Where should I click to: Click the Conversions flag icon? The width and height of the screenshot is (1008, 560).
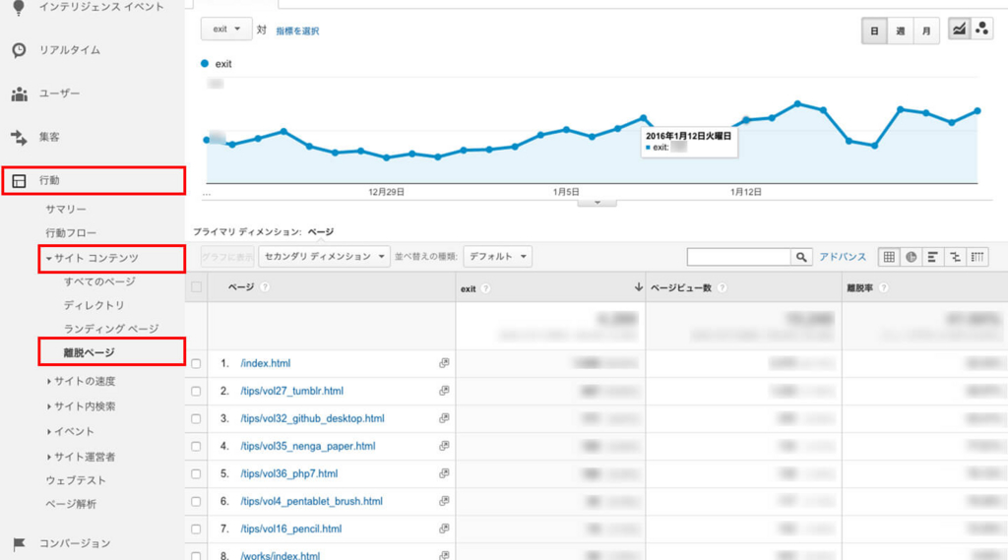(20, 544)
